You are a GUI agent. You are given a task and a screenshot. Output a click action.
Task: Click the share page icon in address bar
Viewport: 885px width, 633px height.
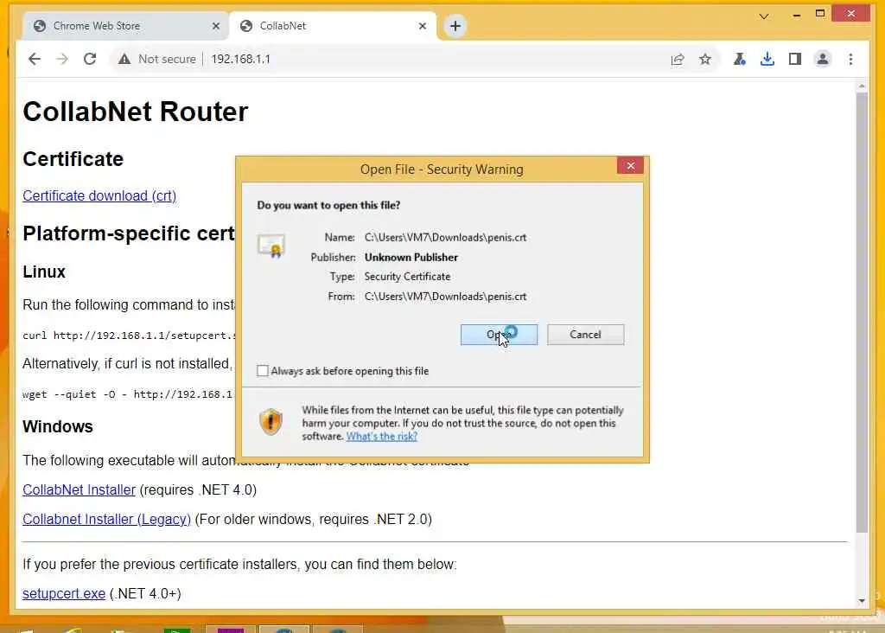(678, 60)
